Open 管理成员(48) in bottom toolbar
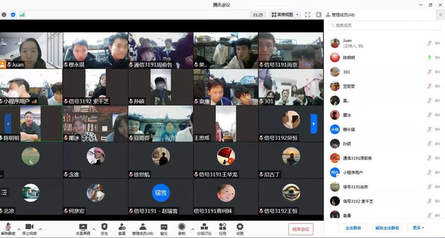The width and height of the screenshot is (445, 238). coord(143,229)
